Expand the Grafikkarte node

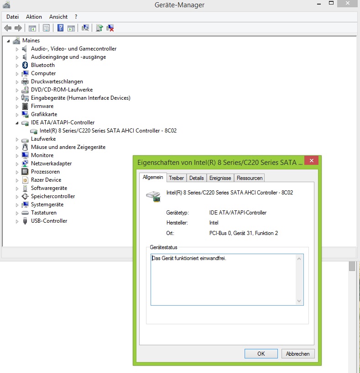point(17,114)
